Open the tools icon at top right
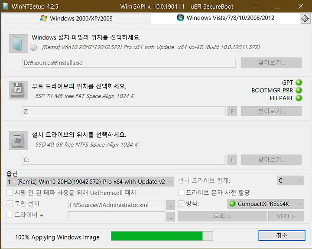 click(305, 19)
